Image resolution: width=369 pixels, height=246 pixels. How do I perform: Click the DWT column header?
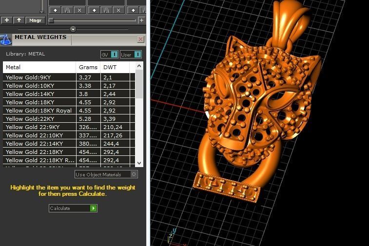pyautogui.click(x=115, y=67)
